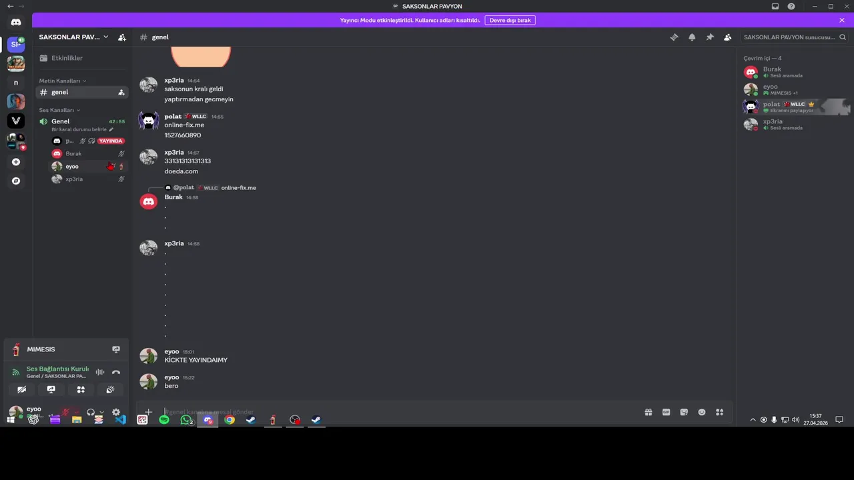The height and width of the screenshot is (480, 854).
Task: Open Help question mark icon
Action: pyautogui.click(x=791, y=7)
